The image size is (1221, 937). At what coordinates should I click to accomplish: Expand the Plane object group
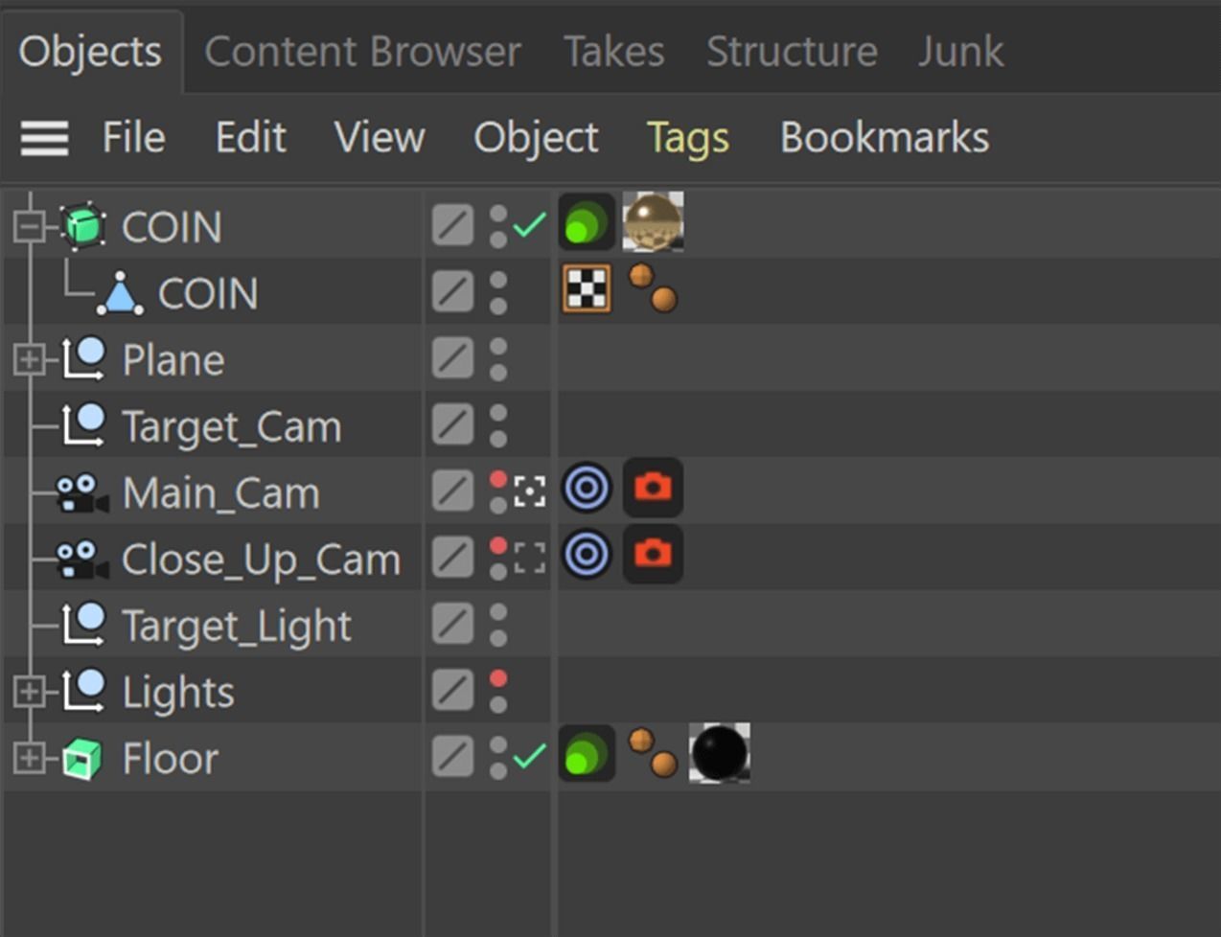point(29,360)
